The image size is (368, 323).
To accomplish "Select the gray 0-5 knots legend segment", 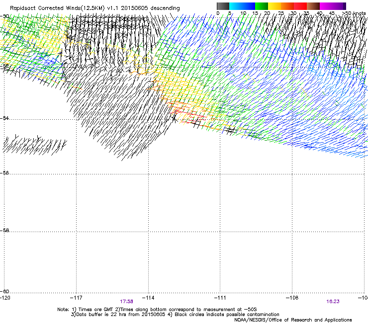I will [x=223, y=6].
